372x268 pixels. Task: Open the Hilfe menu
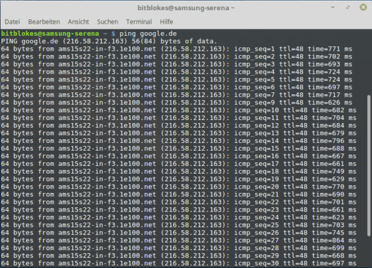[x=166, y=22]
